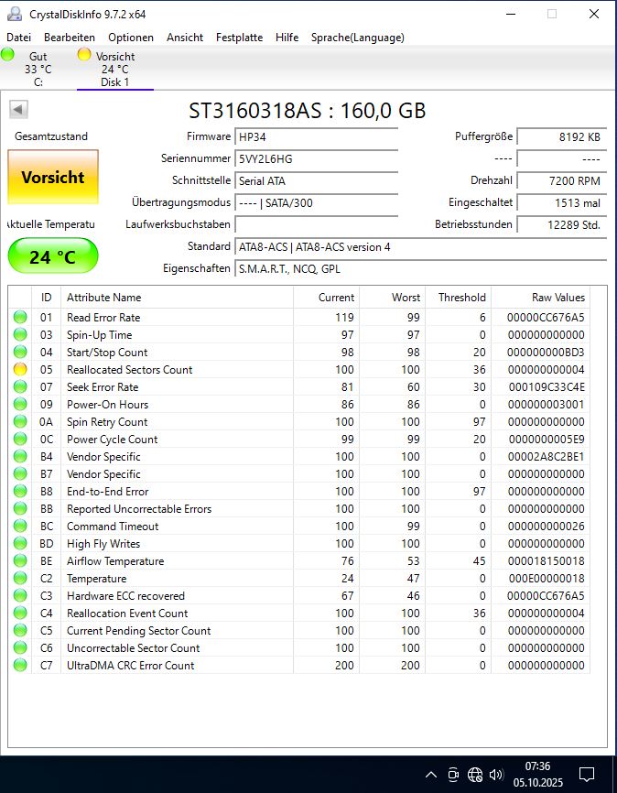Click the green status icon for End-to-End Error
The image size is (617, 793).
tap(20, 491)
